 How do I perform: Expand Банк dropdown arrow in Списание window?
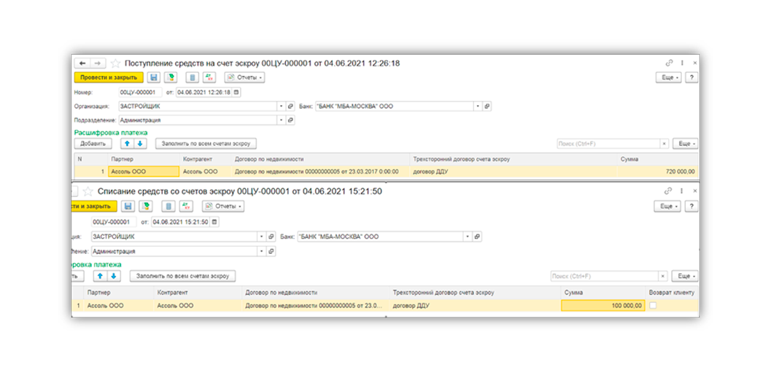(x=468, y=236)
